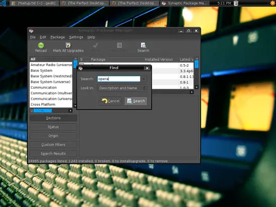Click the Search text input field
The image size is (276, 207).
(119, 79)
